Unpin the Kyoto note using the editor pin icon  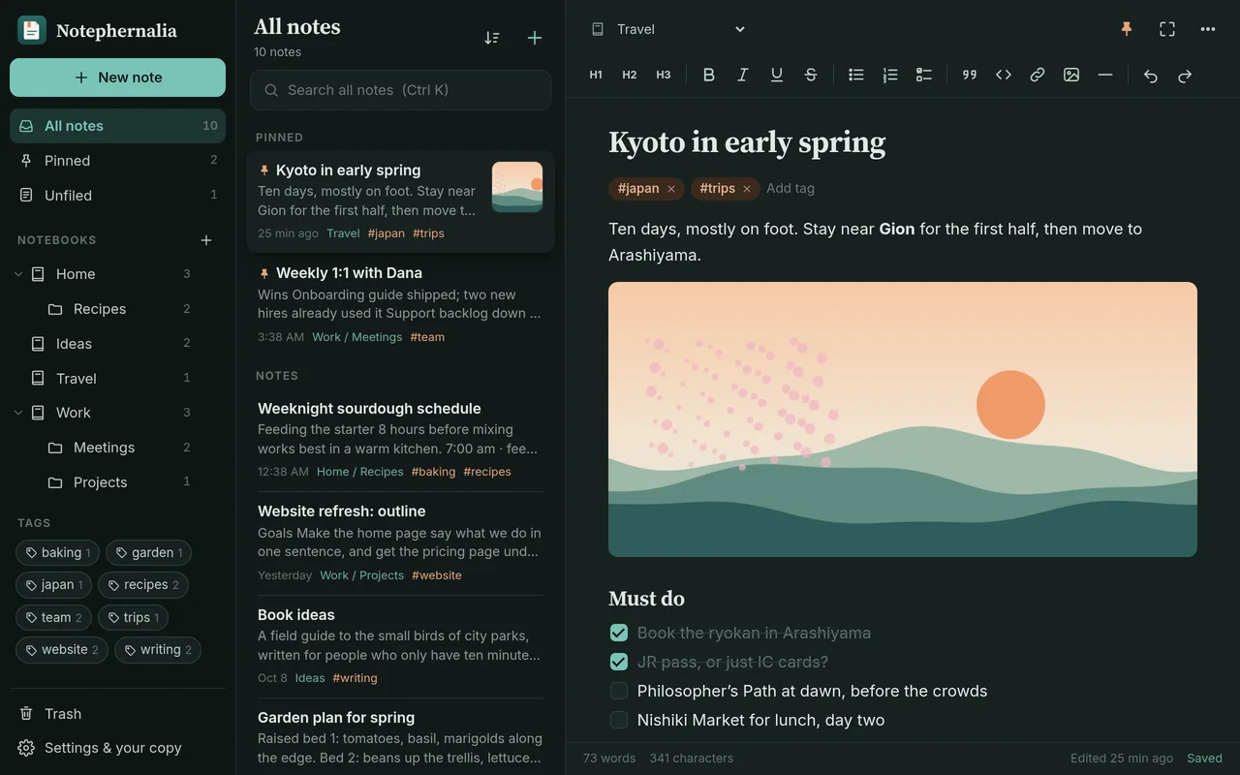click(1127, 29)
